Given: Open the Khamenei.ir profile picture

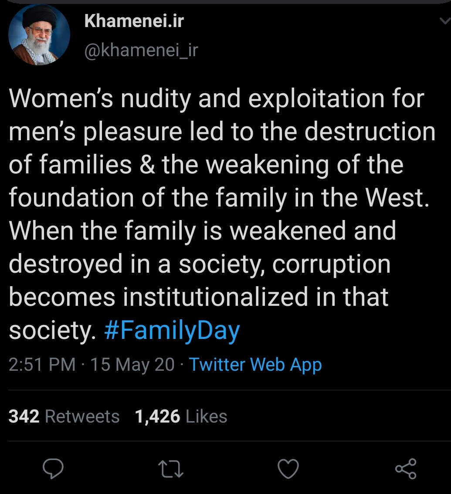Looking at the screenshot, I should (x=39, y=35).
